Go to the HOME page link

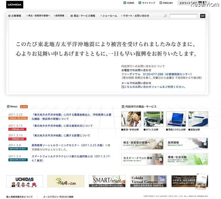click(129, 3)
